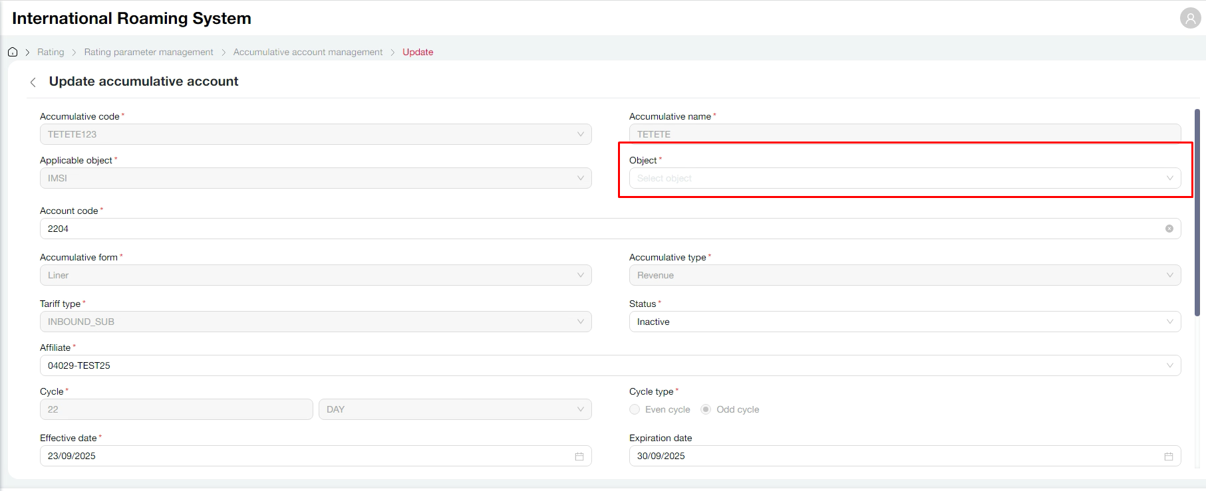This screenshot has width=1206, height=491.
Task: Open the Affiliate dropdown
Action: [609, 365]
